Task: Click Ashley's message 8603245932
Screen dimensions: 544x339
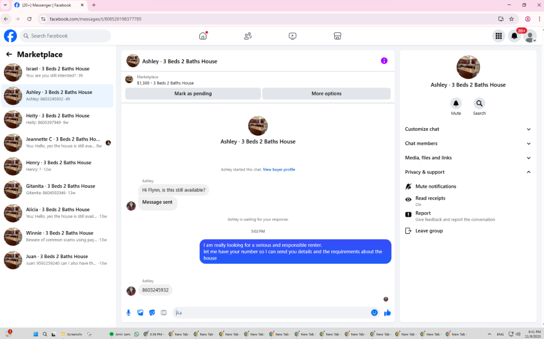Action: [x=155, y=290]
